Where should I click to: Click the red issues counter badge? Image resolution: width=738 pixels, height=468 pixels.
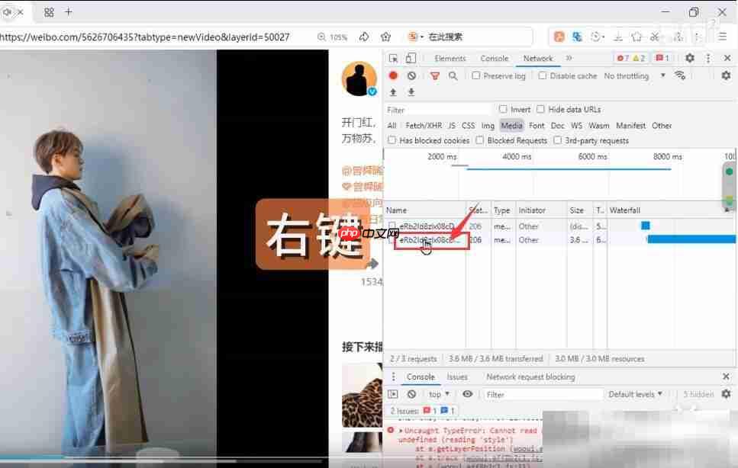(662, 58)
